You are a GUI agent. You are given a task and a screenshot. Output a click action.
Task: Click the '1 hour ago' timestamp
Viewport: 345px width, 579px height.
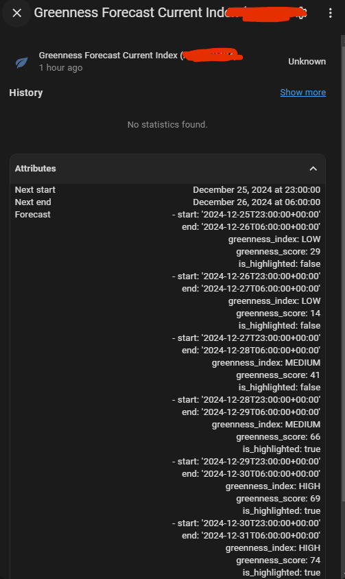[61, 68]
